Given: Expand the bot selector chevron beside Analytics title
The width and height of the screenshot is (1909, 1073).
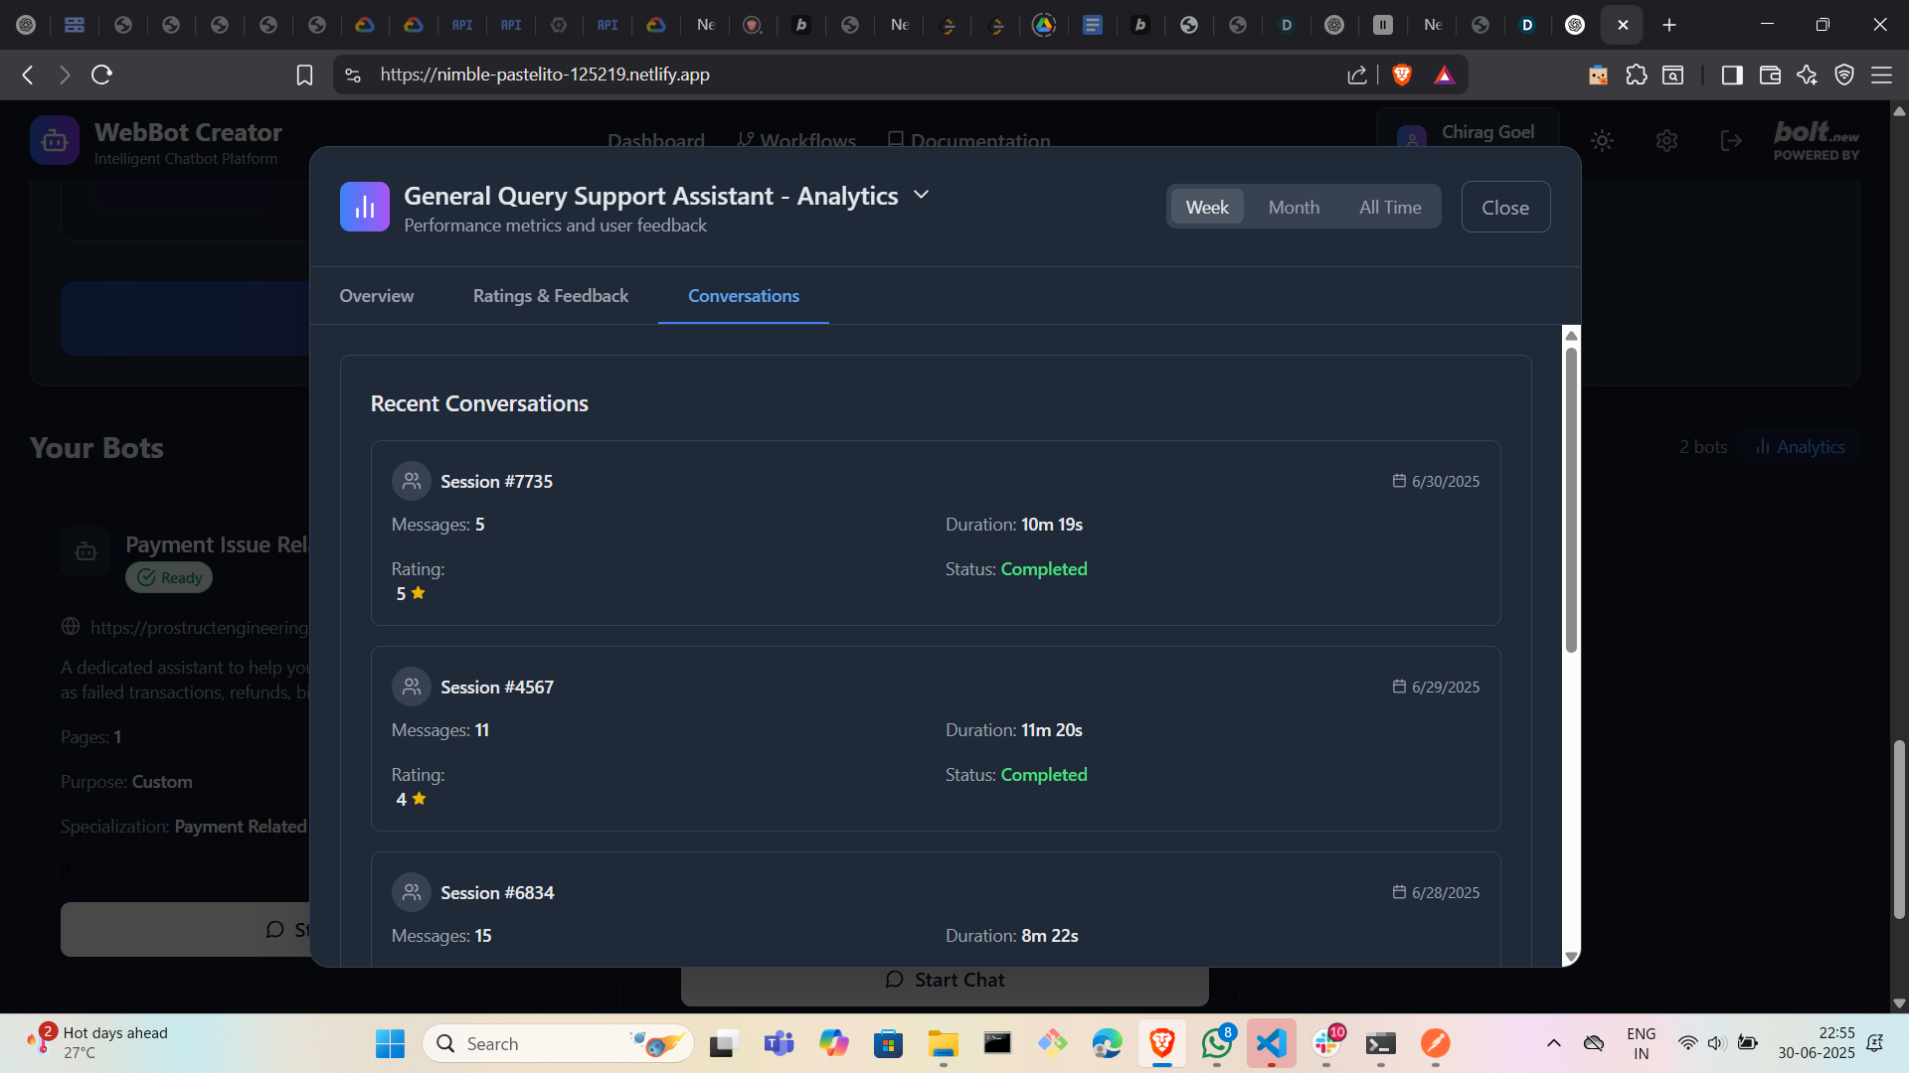Looking at the screenshot, I should (921, 195).
